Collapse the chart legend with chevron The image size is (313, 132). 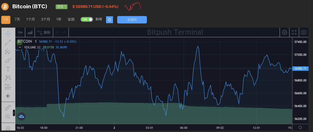point(20,47)
